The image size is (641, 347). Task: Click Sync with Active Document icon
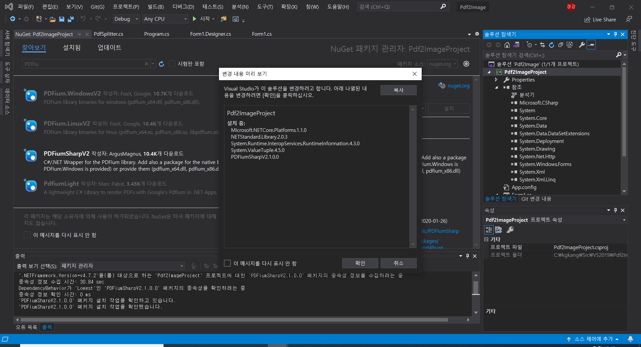543,45
